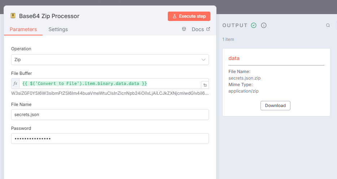Click the 'File Name:' label in output card
The height and width of the screenshot is (179, 337).
click(x=239, y=72)
